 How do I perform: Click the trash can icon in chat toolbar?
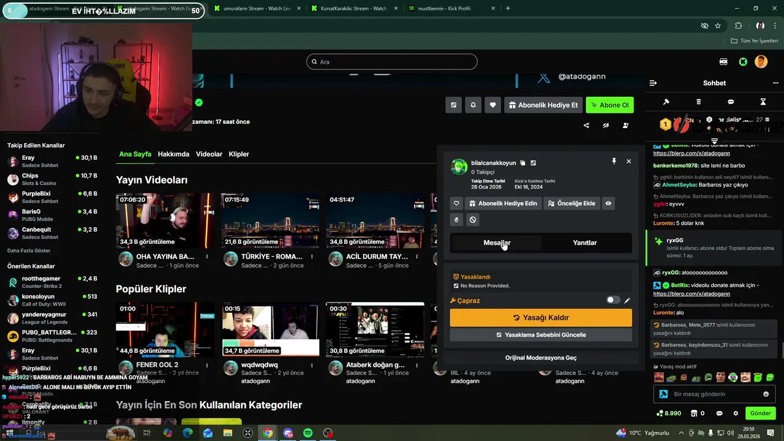699,102
